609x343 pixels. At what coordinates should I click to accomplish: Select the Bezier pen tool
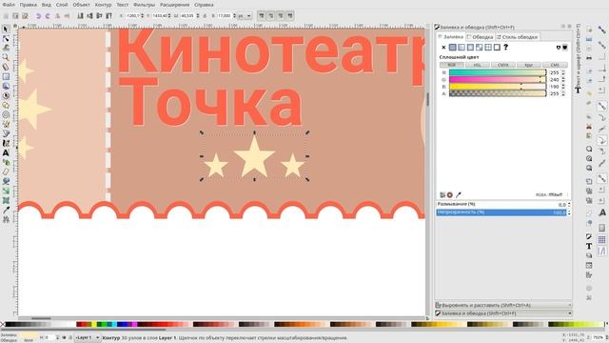pyautogui.click(x=6, y=133)
